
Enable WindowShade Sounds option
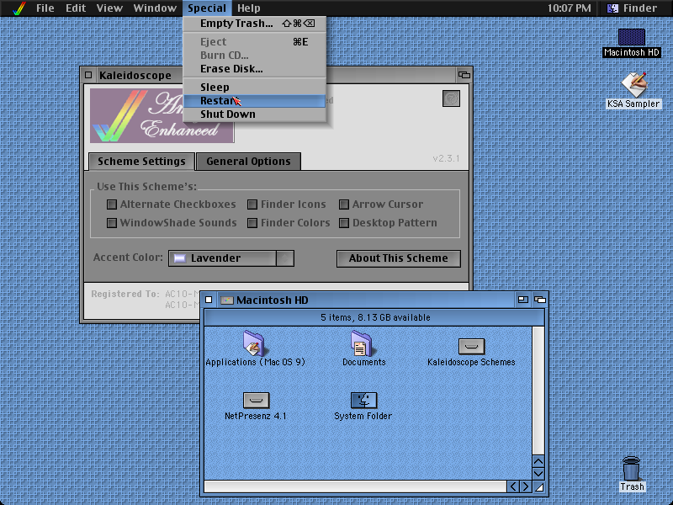pyautogui.click(x=112, y=223)
